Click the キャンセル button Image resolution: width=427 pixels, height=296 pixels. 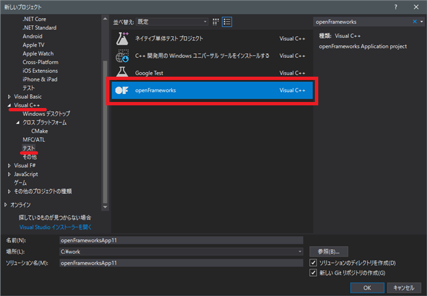404,287
